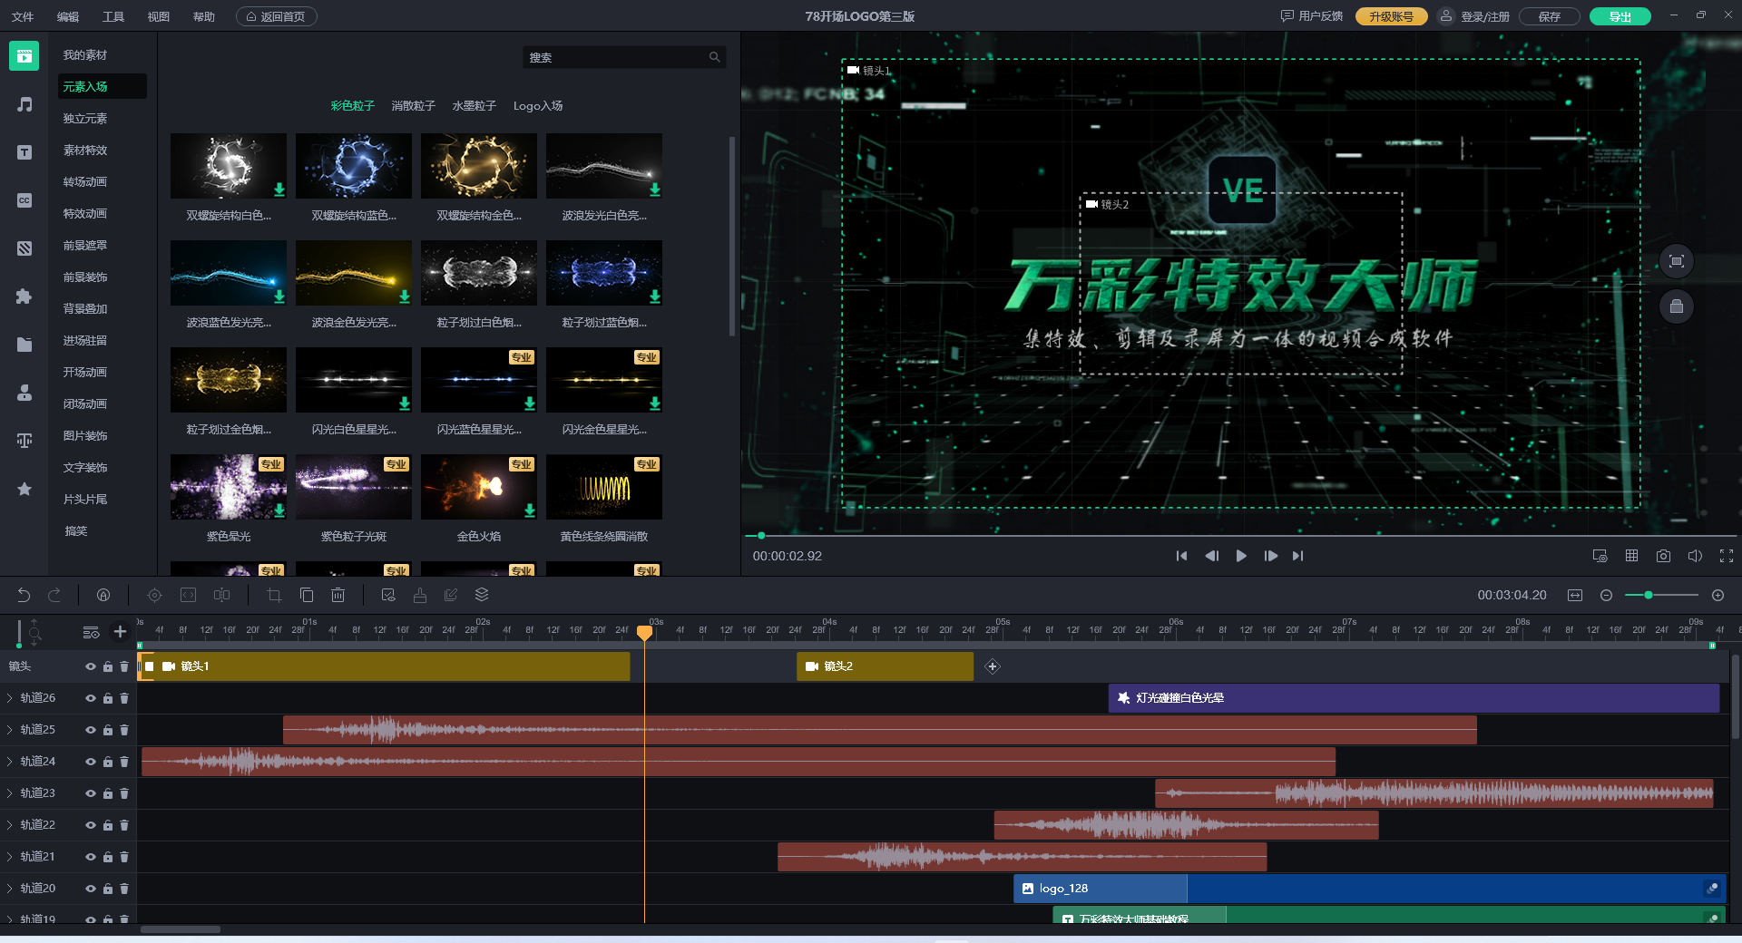Screen dimensions: 1742x943
Task: Open the CC subtitles sidebar icon
Action: point(24,200)
